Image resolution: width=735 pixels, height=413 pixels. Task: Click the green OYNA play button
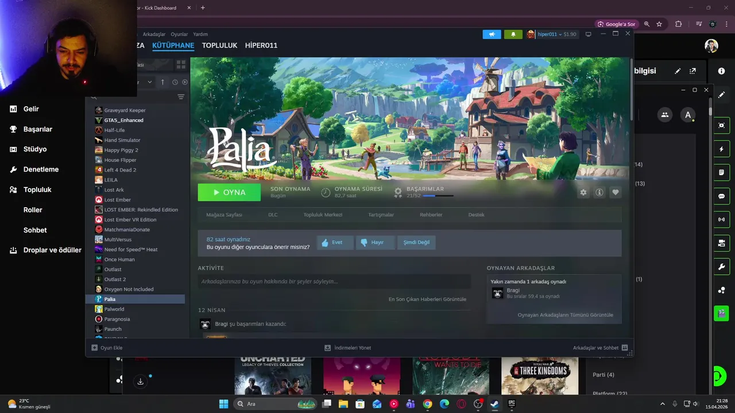[x=229, y=192]
